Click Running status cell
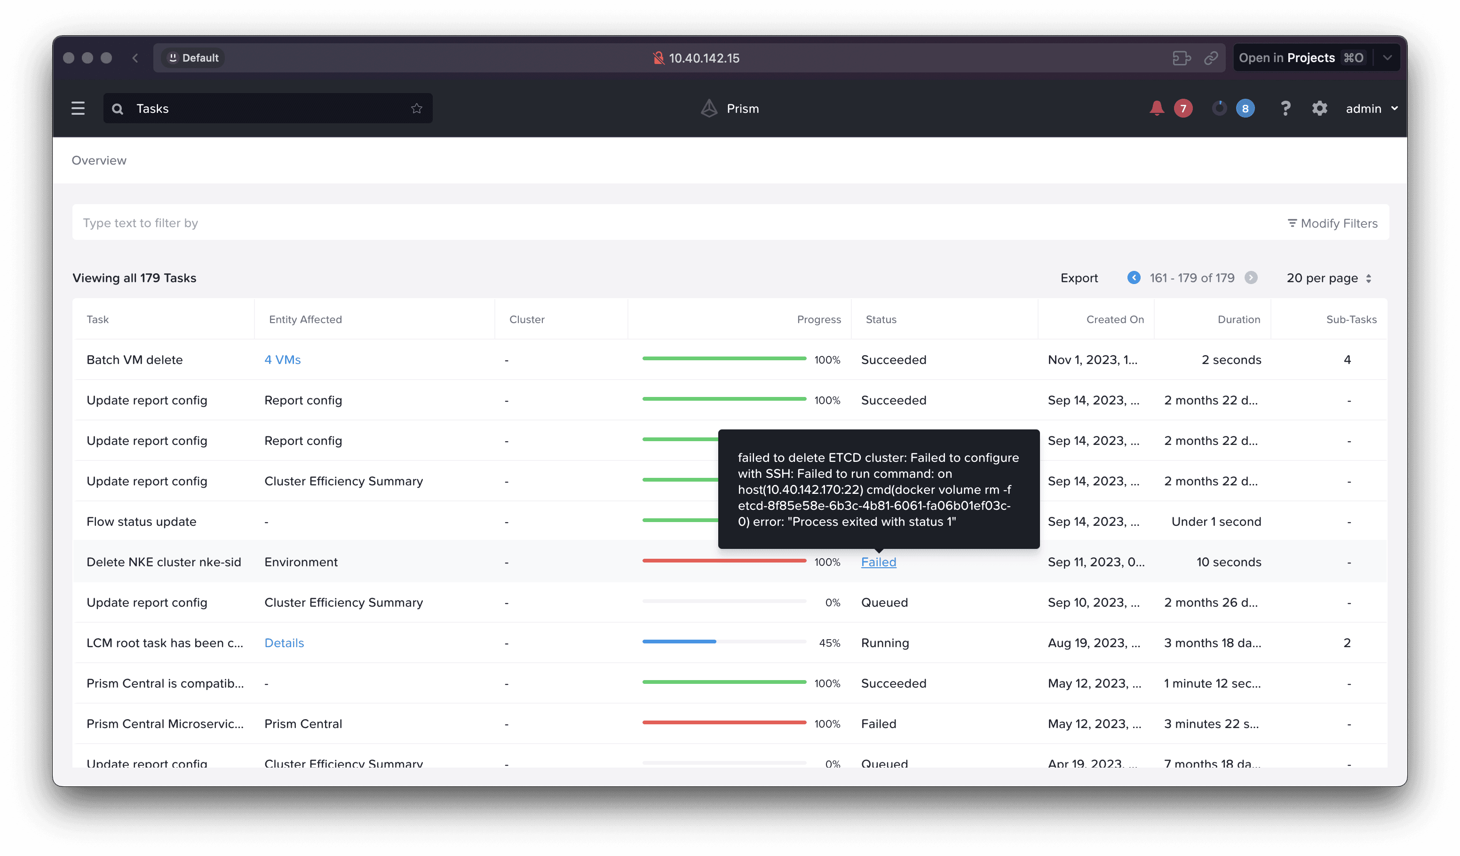 point(885,643)
